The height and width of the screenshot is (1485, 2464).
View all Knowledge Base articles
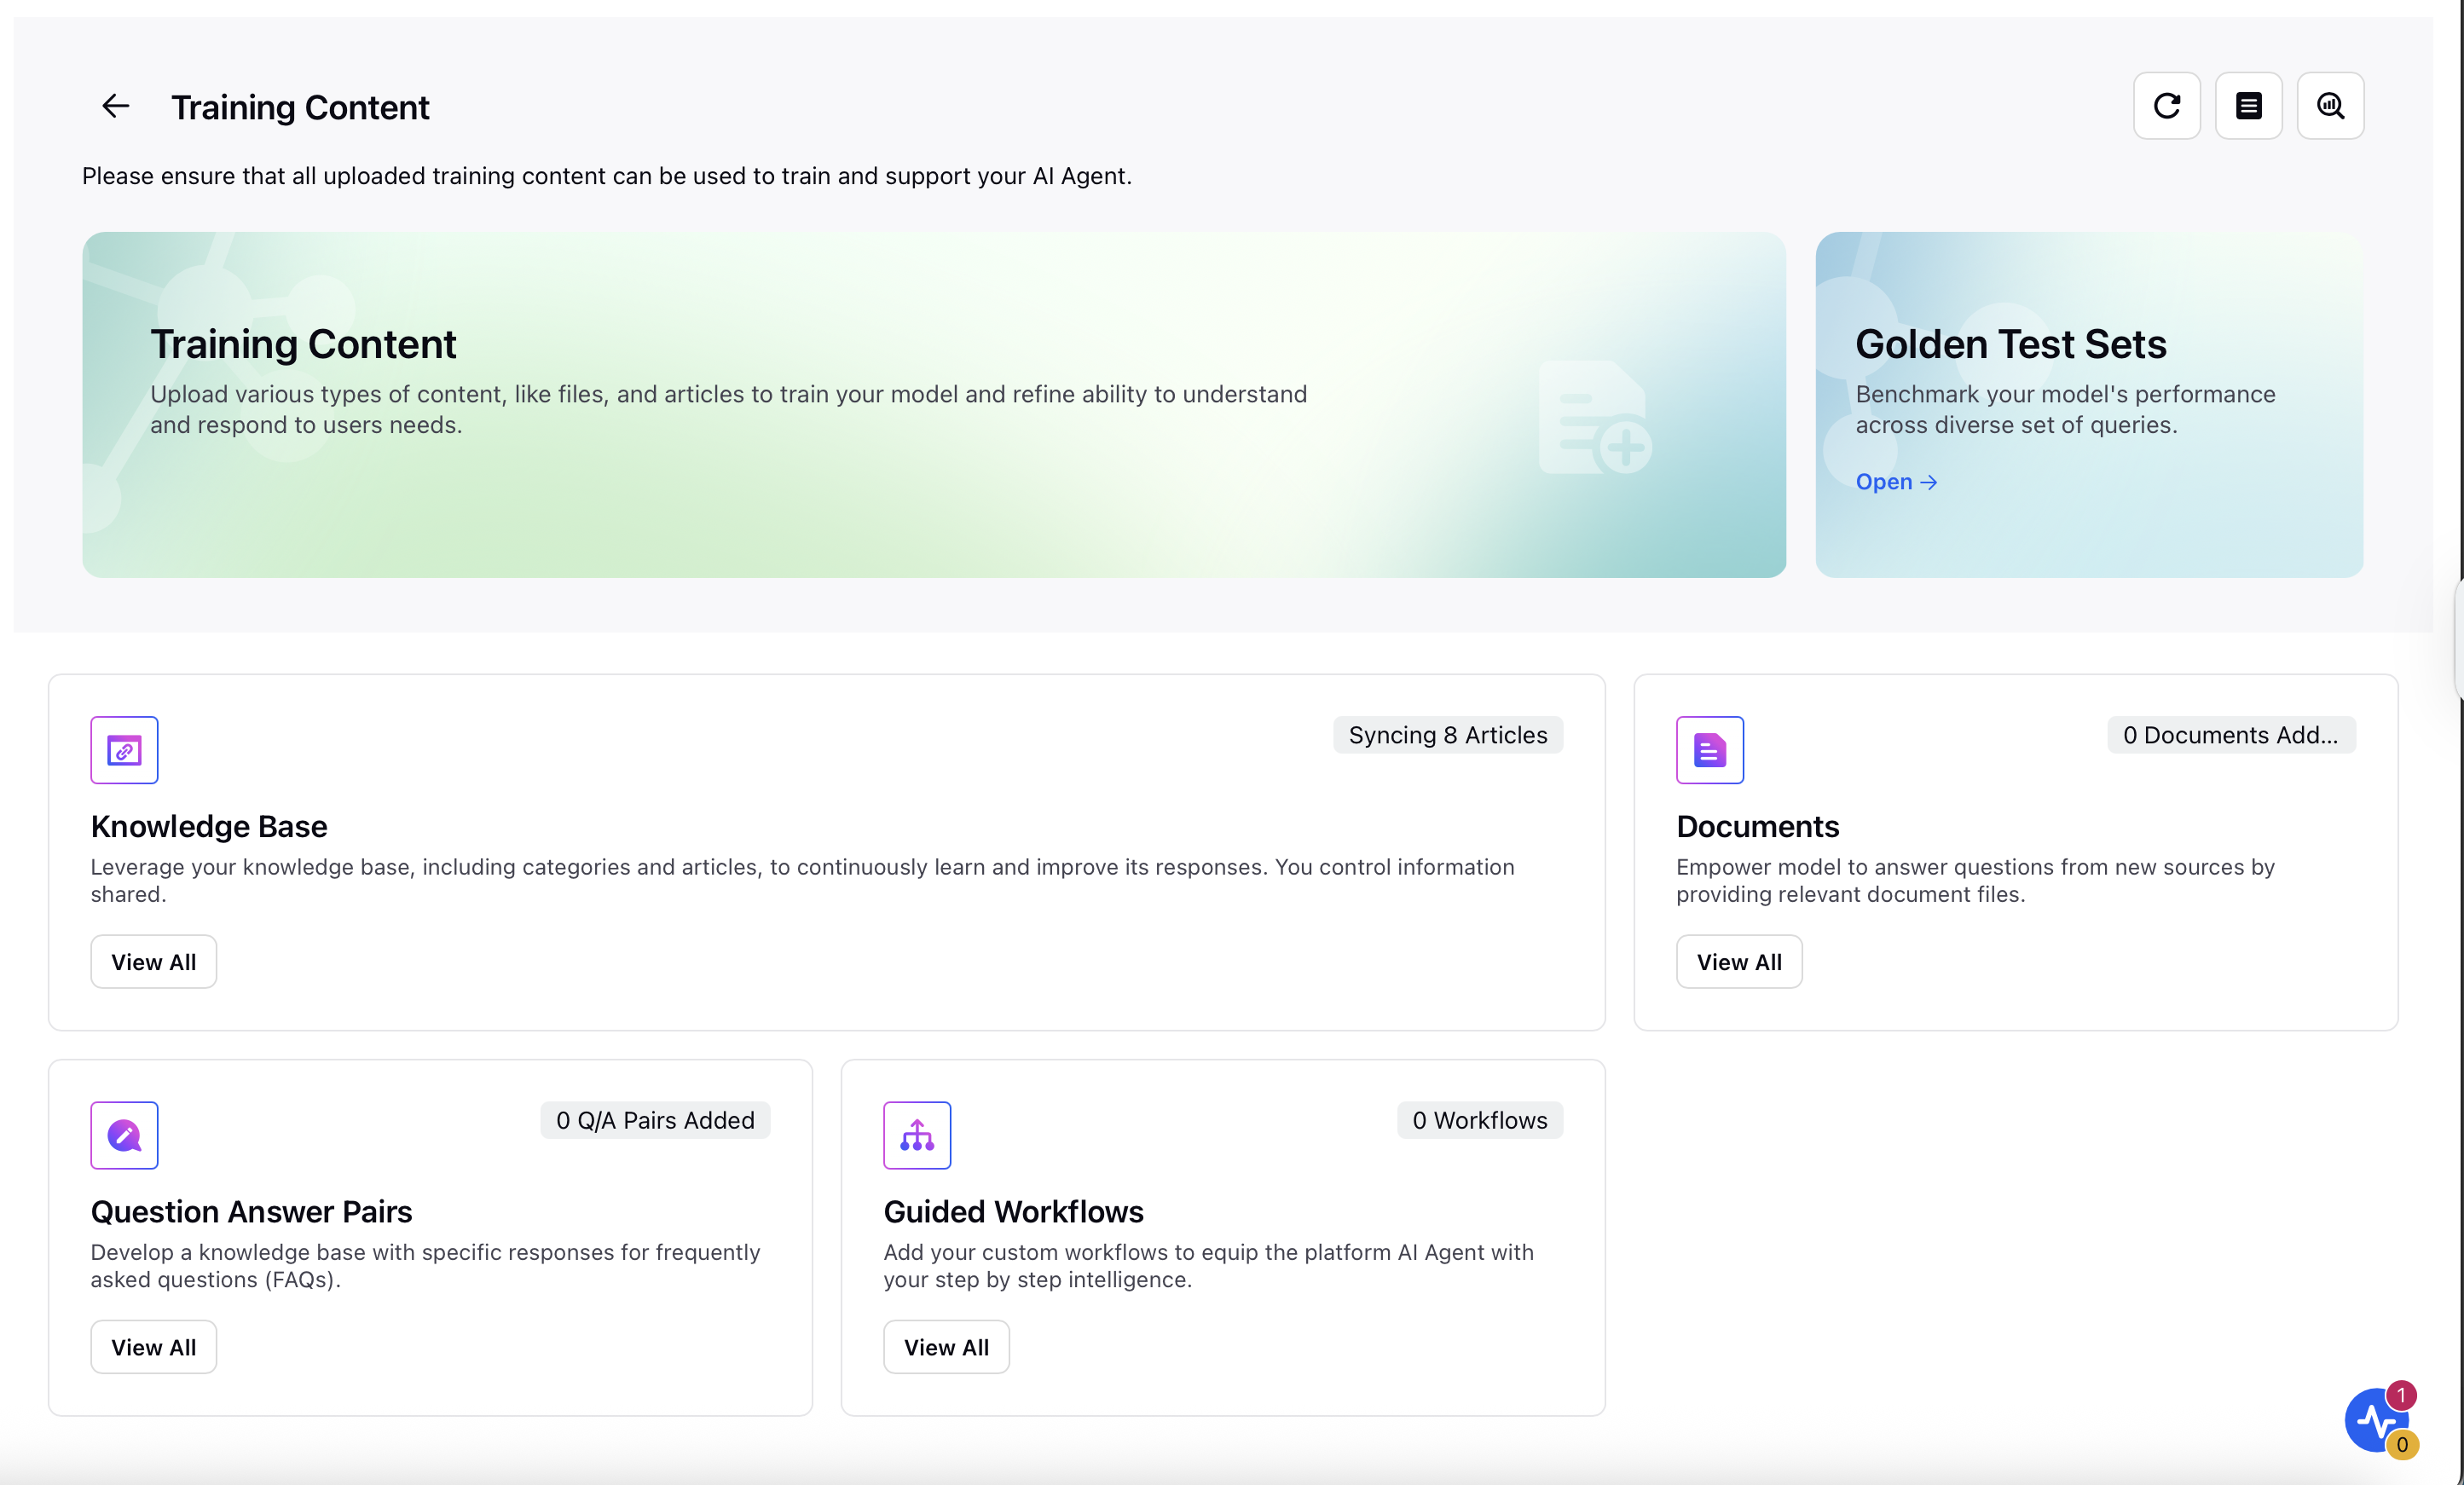[154, 962]
